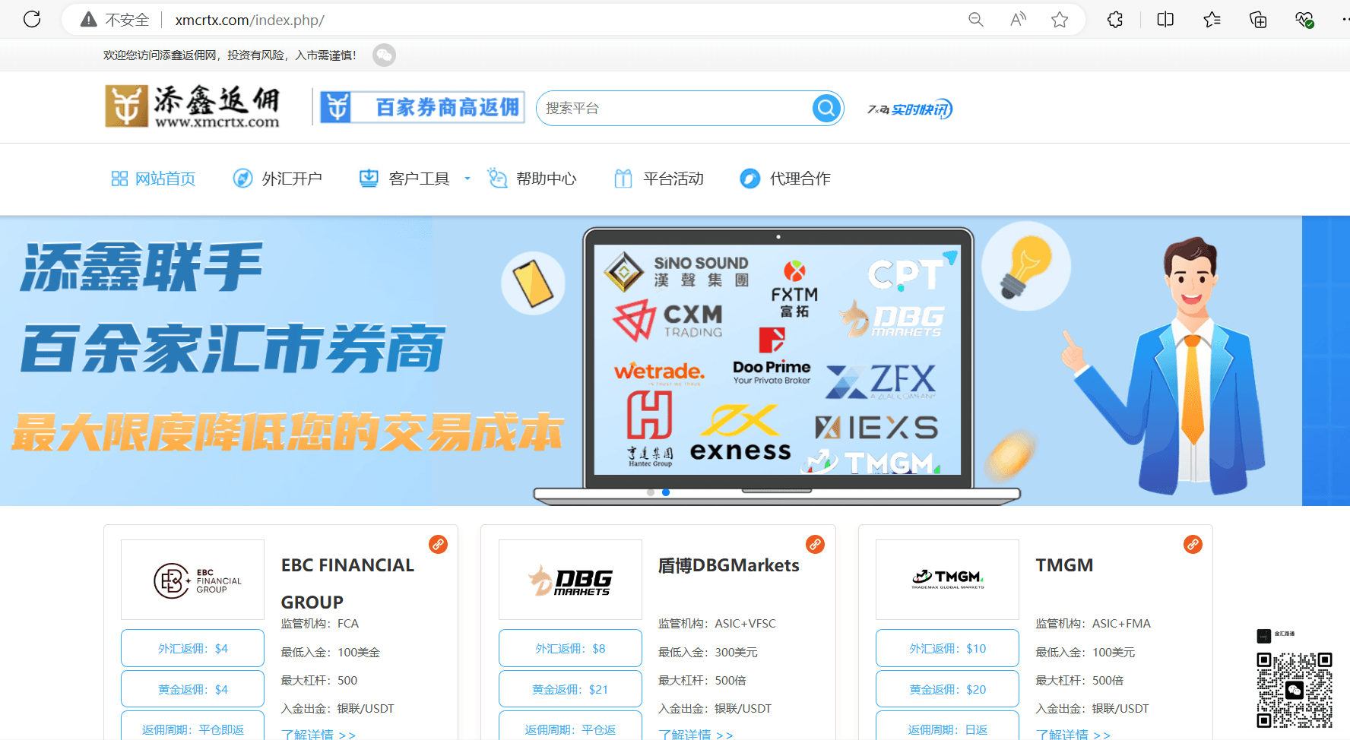Click the 监管机构: ASIC+VFSC text
The image size is (1350, 740).
pyautogui.click(x=717, y=623)
